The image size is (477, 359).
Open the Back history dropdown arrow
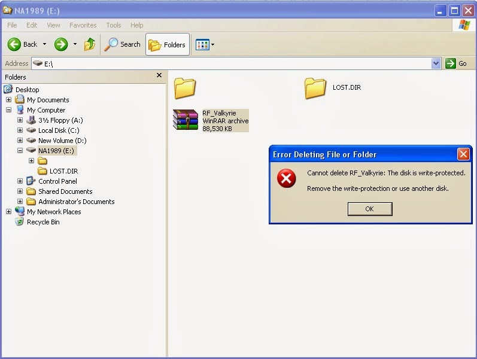[x=44, y=44]
